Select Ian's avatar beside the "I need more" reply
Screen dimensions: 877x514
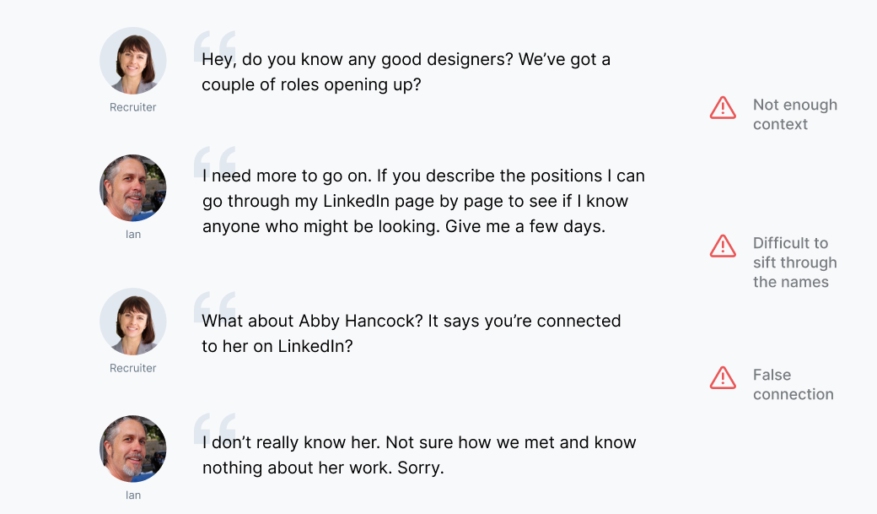(133, 188)
